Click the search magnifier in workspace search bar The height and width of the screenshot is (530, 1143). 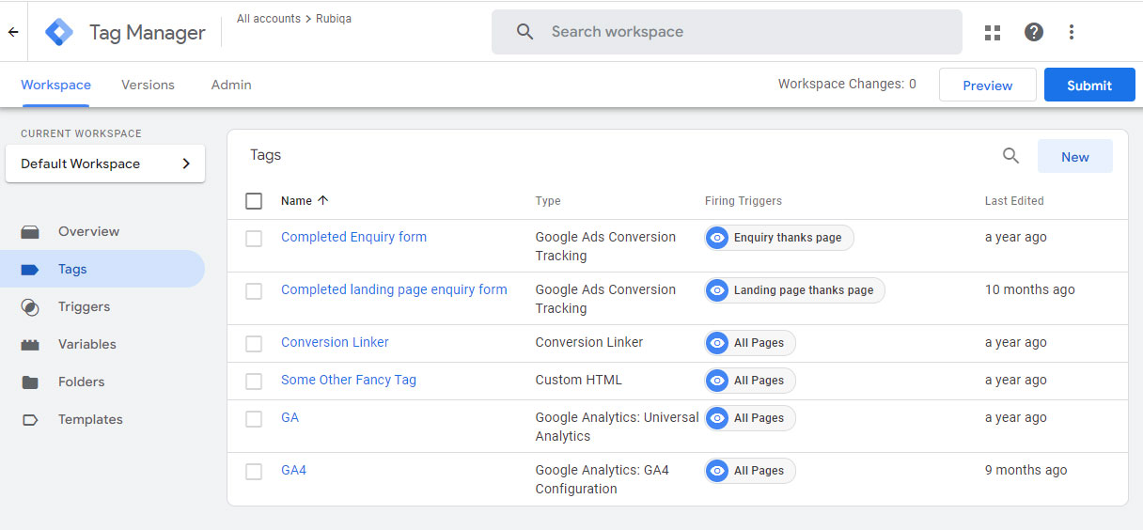[x=525, y=32]
